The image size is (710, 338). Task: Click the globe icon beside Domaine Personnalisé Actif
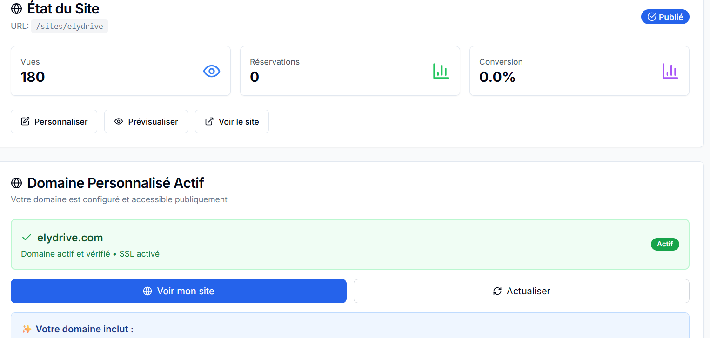coord(16,183)
